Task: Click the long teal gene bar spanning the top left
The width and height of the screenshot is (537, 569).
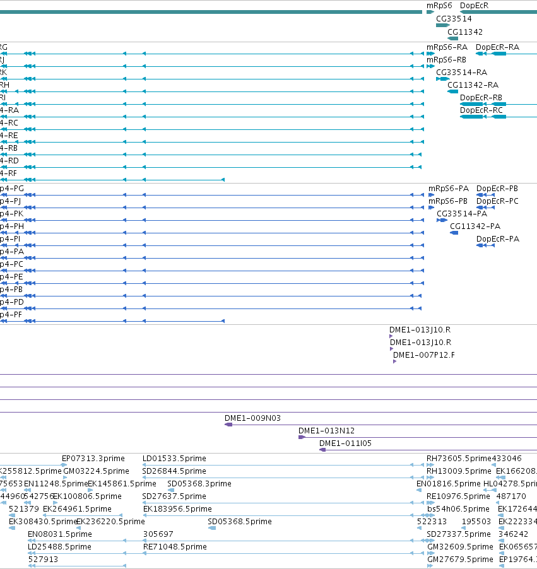Action: pyautogui.click(x=211, y=12)
